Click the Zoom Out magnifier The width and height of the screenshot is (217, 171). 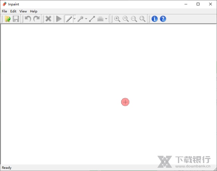tap(125, 19)
